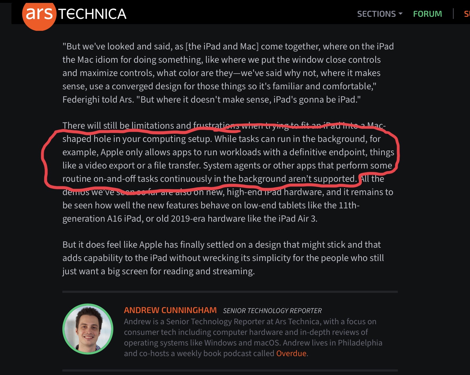Click the paragraph starting "But it does feel"
The height and width of the screenshot is (375, 470).
coord(223,258)
